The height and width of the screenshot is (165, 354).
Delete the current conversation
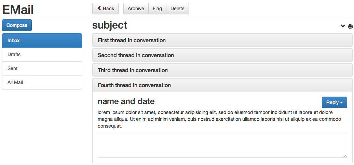[x=177, y=9]
